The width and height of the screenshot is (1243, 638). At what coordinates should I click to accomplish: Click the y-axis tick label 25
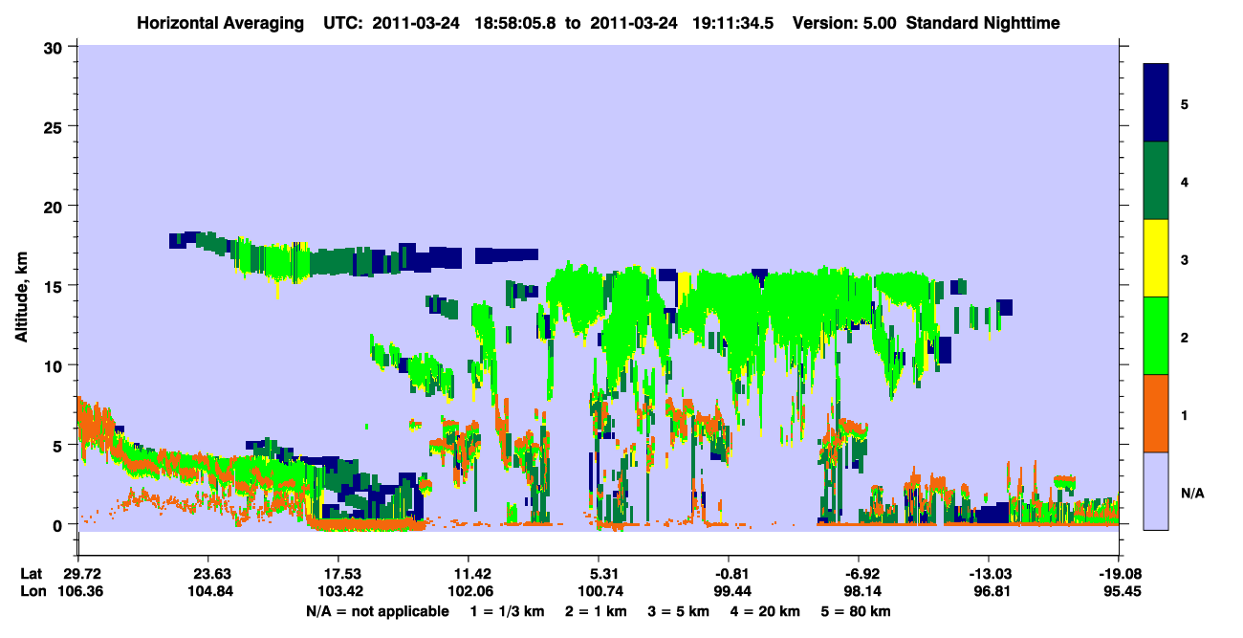click(55, 126)
